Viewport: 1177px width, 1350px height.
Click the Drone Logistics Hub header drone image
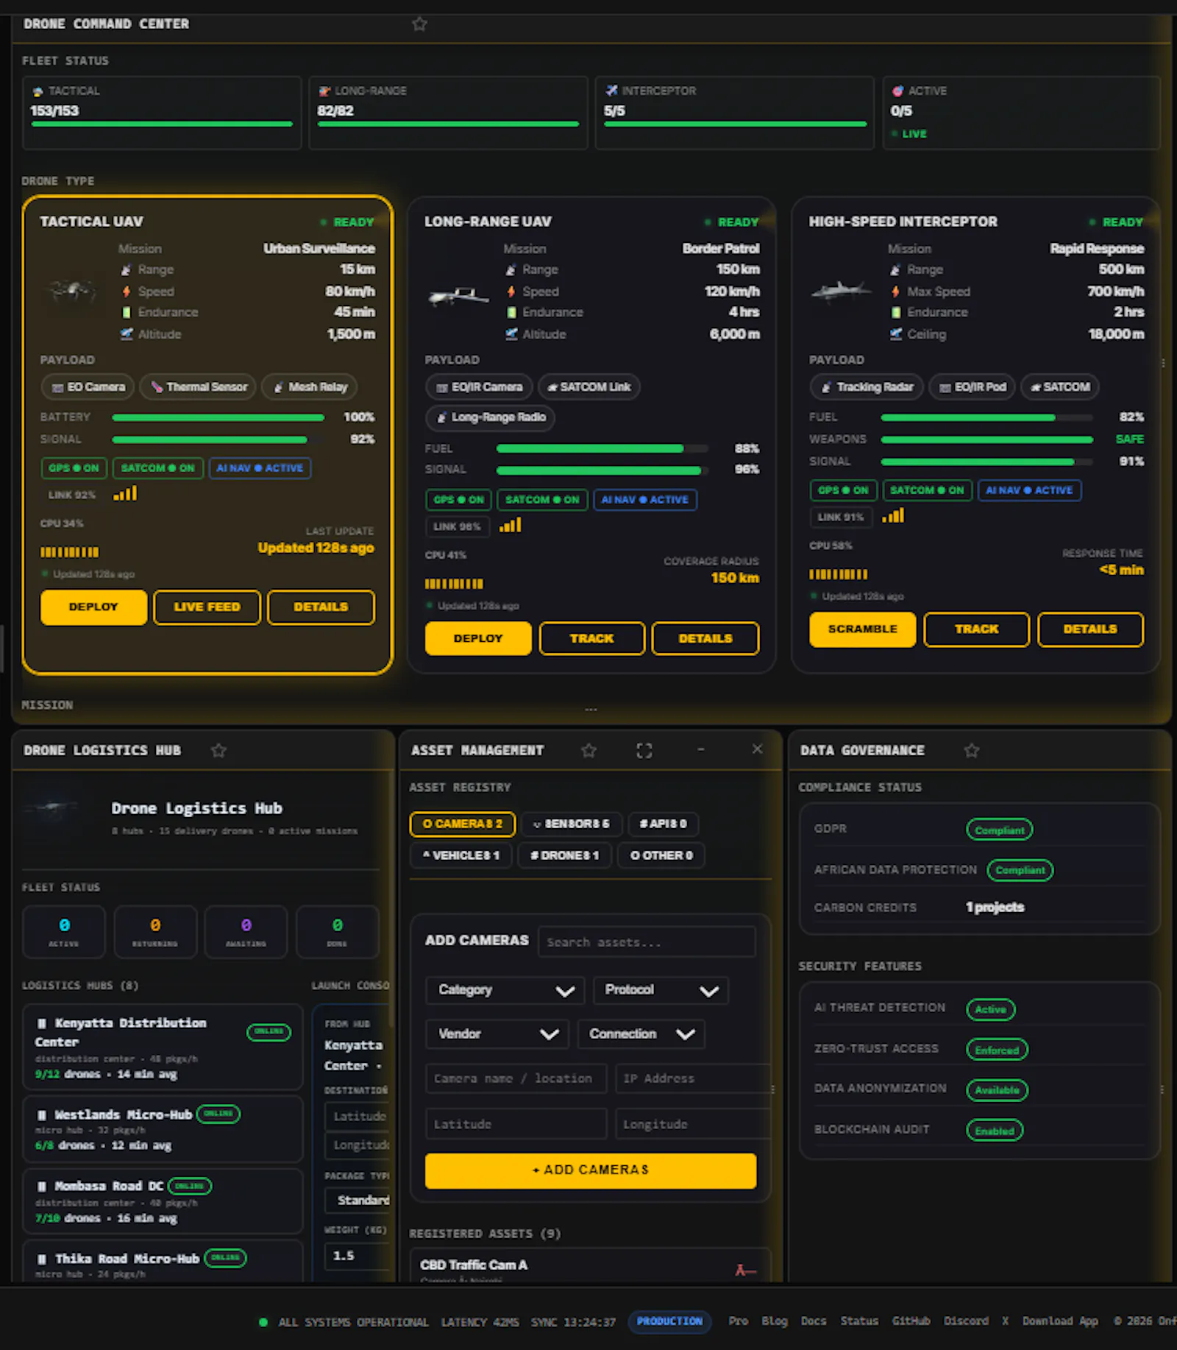[51, 807]
